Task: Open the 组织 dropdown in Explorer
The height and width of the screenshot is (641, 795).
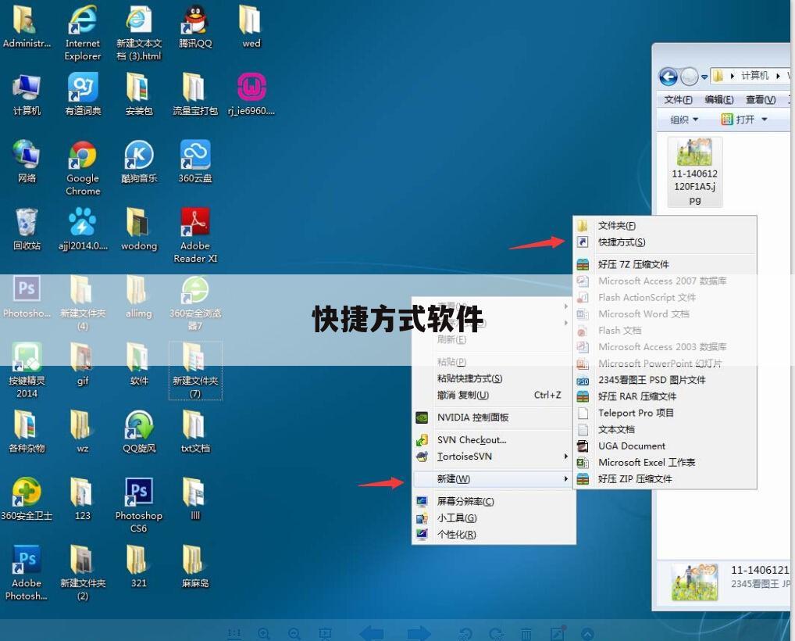Action: 684,120
